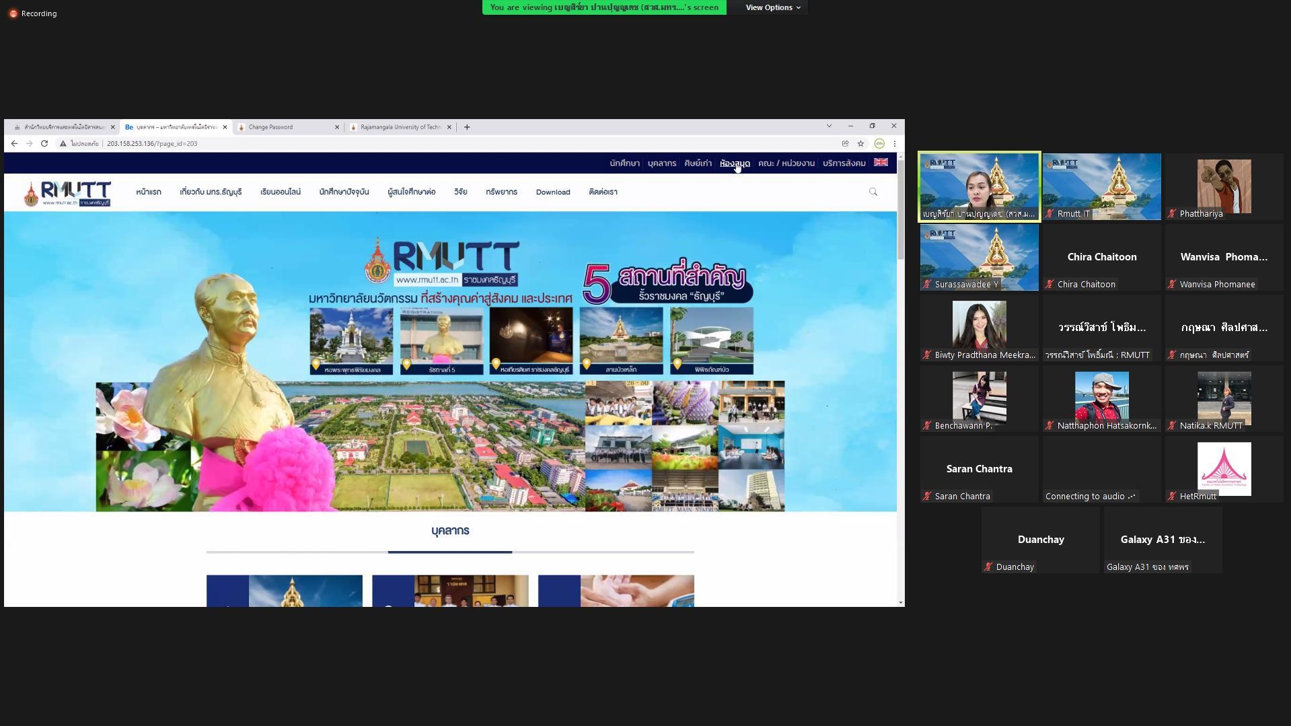Close the Rajamangala University tab
This screenshot has width=1291, height=726.
point(449,126)
